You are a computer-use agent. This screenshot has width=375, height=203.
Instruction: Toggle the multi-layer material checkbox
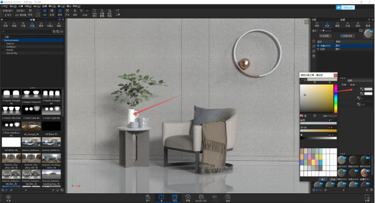(348, 36)
